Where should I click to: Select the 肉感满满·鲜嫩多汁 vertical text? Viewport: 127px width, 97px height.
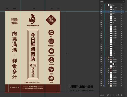[15, 55]
